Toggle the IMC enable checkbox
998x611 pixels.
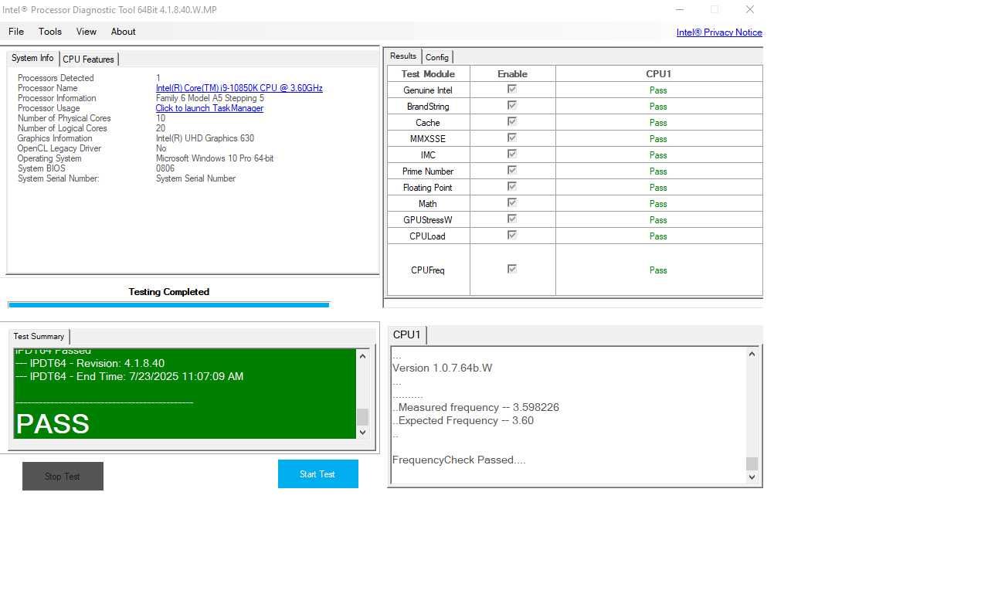pos(511,154)
